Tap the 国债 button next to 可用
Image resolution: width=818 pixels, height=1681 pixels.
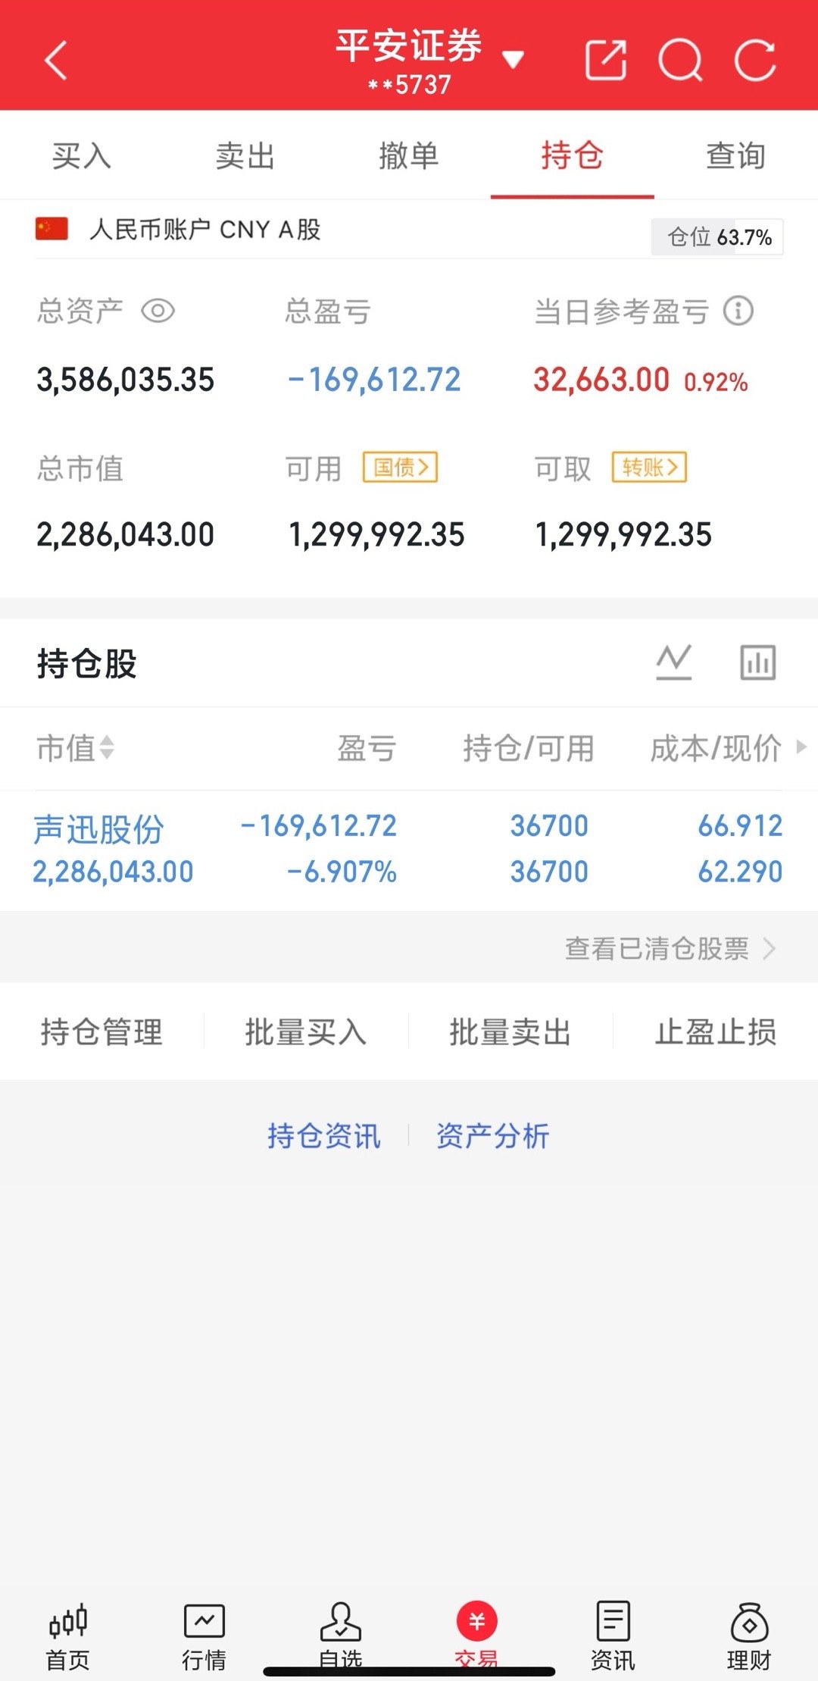point(401,467)
